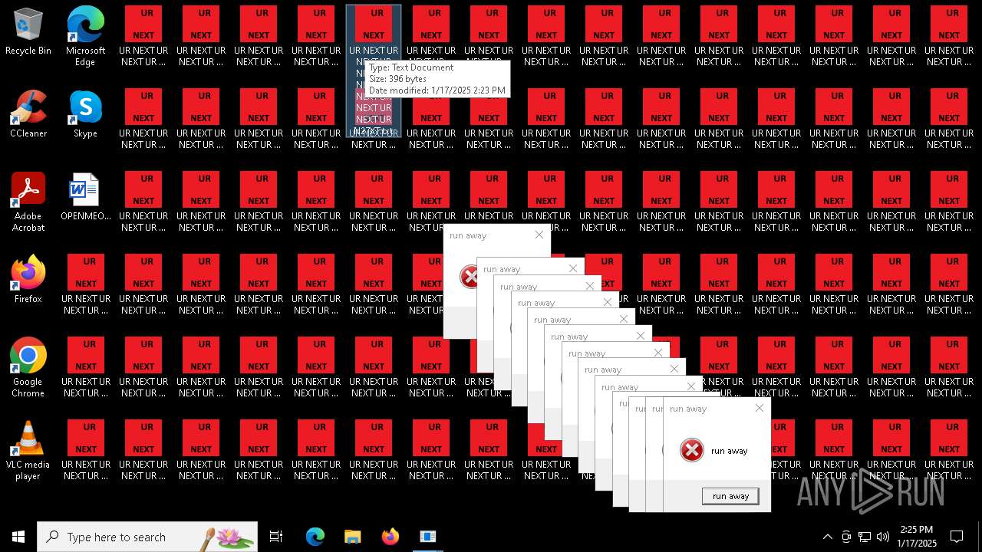Screen dimensions: 982x552
Task: Launch Microsoft Edge from desktop shortcut
Action: pyautogui.click(x=85, y=37)
